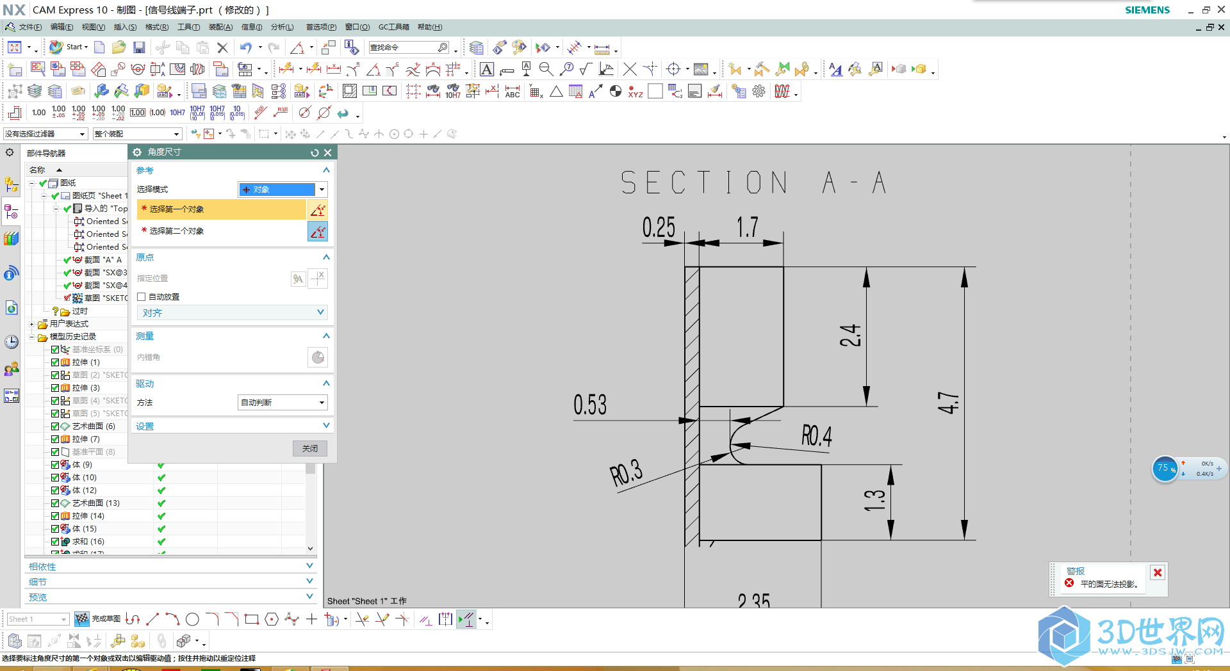Expand the 设置 settings section
The height and width of the screenshot is (671, 1230).
coord(232,426)
